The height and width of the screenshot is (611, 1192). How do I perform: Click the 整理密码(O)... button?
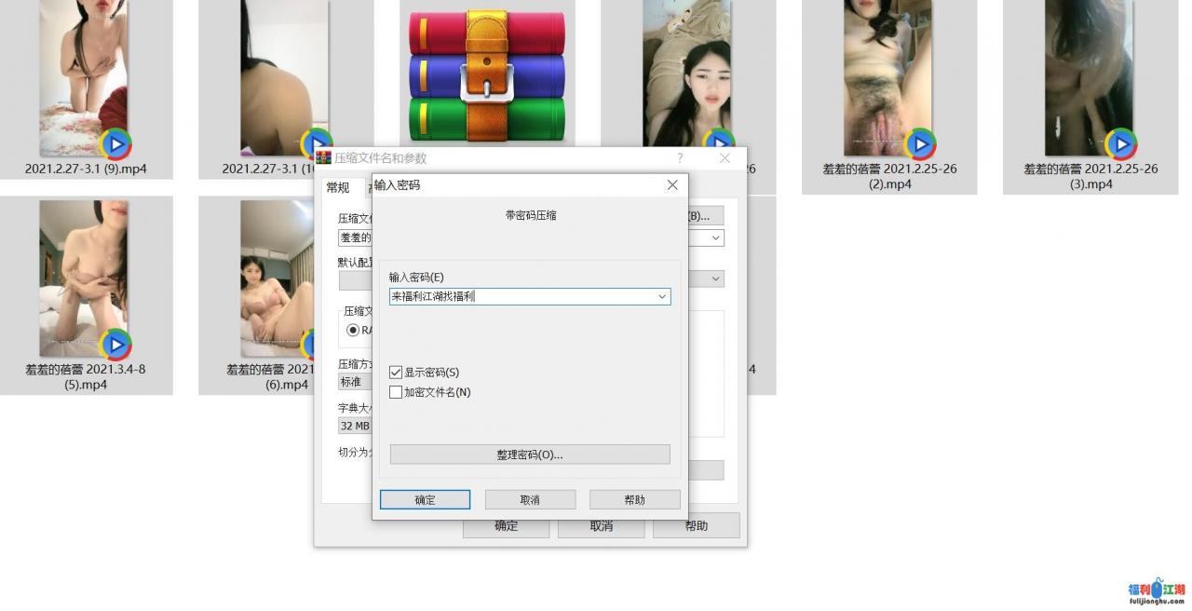(x=529, y=455)
